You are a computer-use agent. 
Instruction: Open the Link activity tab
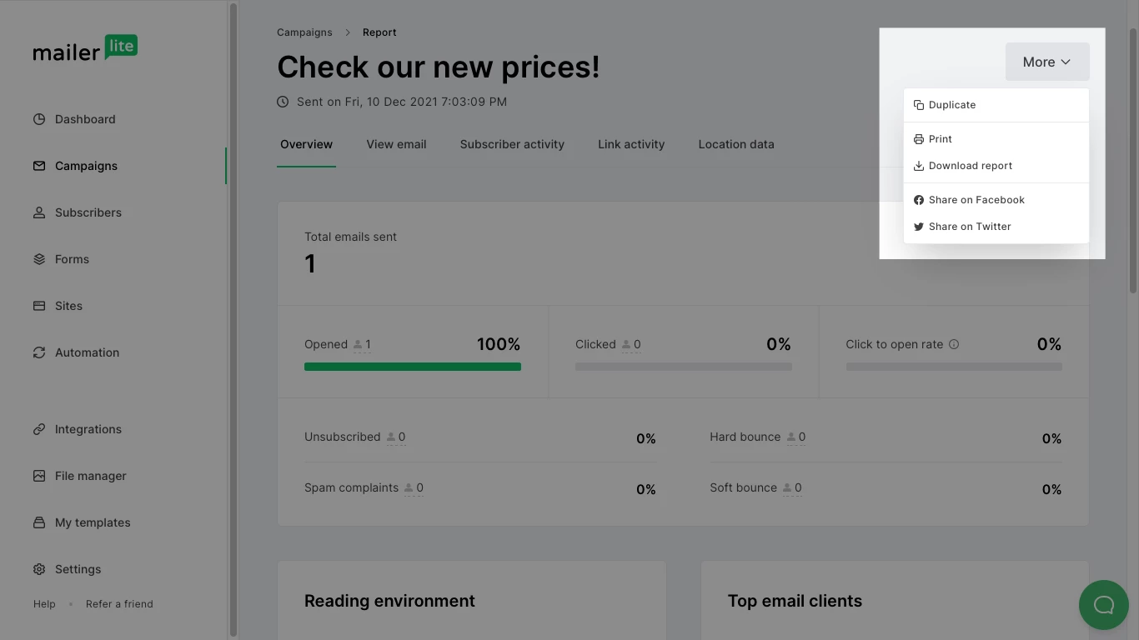[x=631, y=144]
